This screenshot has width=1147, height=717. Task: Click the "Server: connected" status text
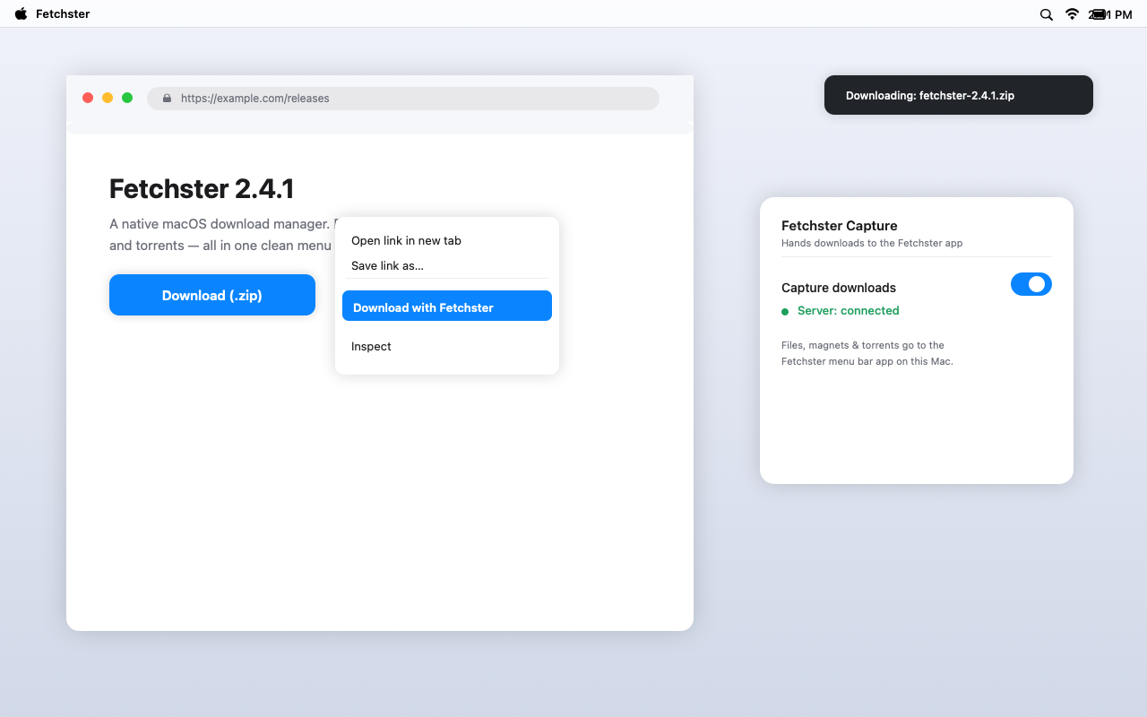[849, 311]
